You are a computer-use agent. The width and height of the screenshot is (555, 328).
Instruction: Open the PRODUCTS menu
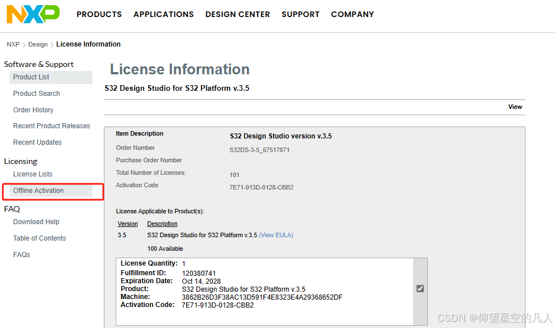coord(99,15)
